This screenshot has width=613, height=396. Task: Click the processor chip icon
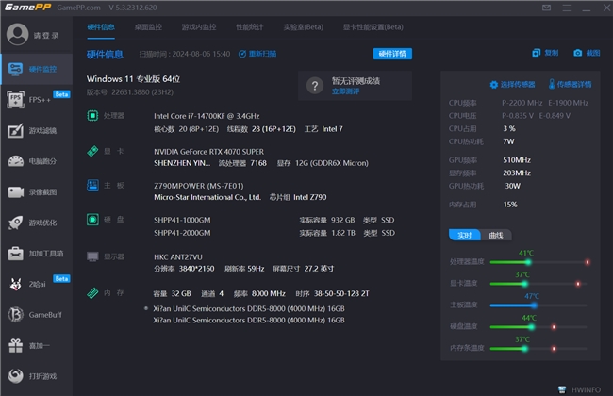[x=92, y=116]
